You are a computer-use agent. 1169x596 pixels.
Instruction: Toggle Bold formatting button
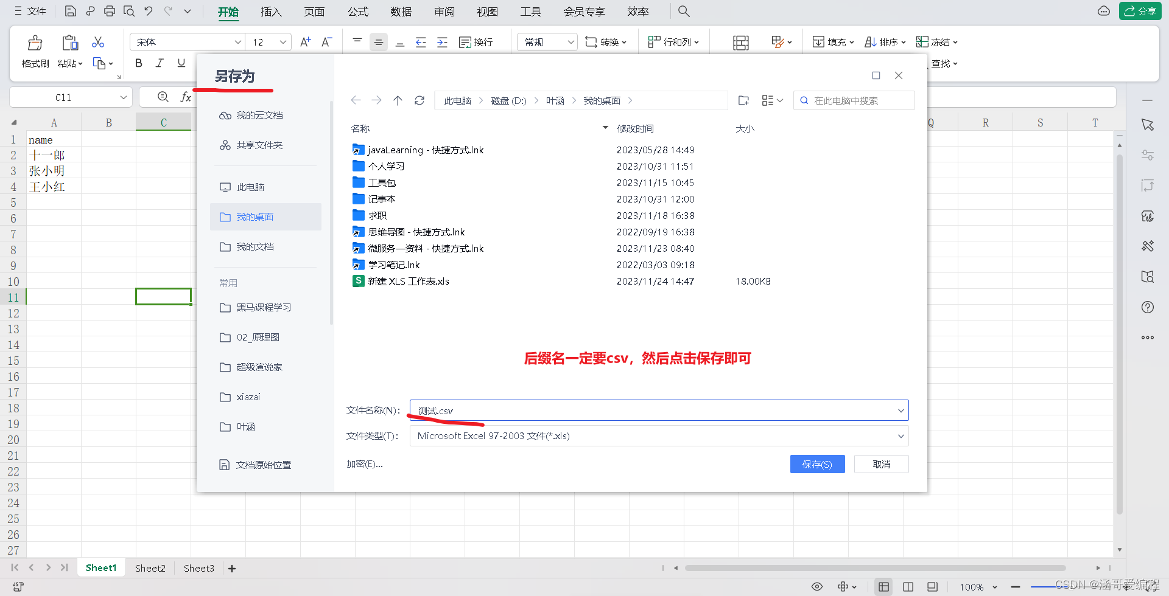139,63
